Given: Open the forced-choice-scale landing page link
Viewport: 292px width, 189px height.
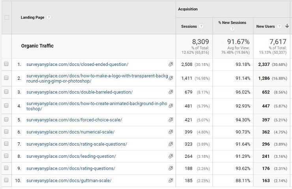Looking at the screenshot, I should coord(74,120).
